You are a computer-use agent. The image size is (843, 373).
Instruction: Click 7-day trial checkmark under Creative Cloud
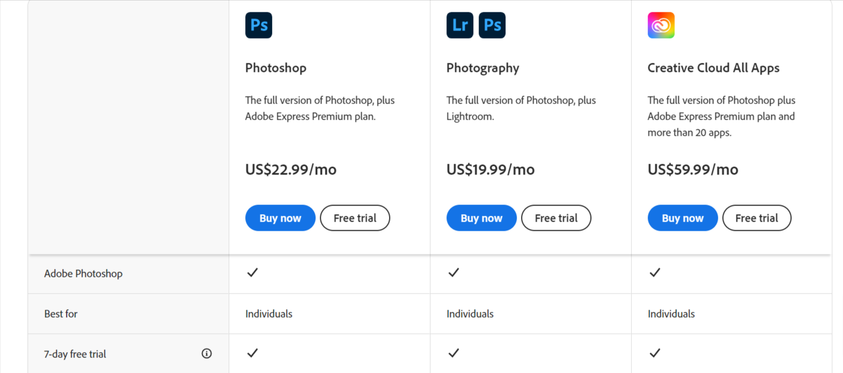[x=655, y=353]
